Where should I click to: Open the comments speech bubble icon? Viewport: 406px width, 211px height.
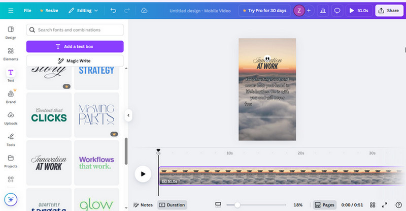[x=337, y=10]
